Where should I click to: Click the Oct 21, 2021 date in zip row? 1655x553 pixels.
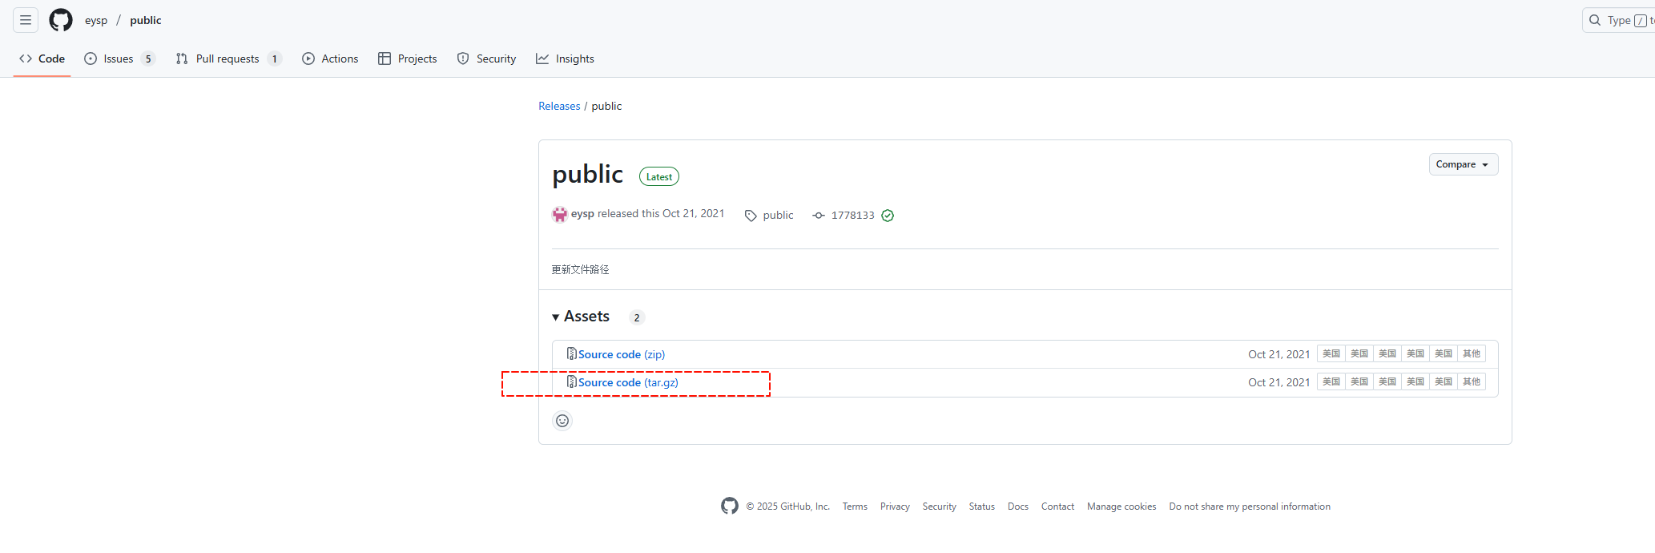1278,354
